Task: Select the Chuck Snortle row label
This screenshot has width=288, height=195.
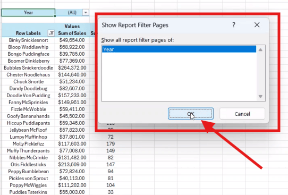Action: click(x=28, y=81)
